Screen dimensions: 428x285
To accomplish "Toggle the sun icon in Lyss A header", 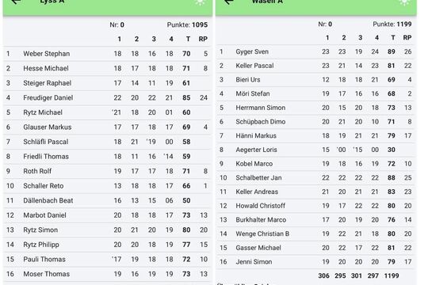I will [x=200, y=2].
